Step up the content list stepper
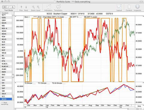144x110 pixels. pos(13,97)
